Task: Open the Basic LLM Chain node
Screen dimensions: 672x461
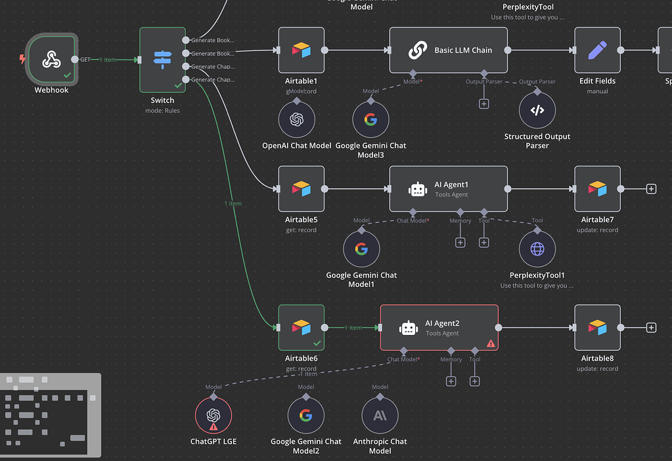Action: 448,50
